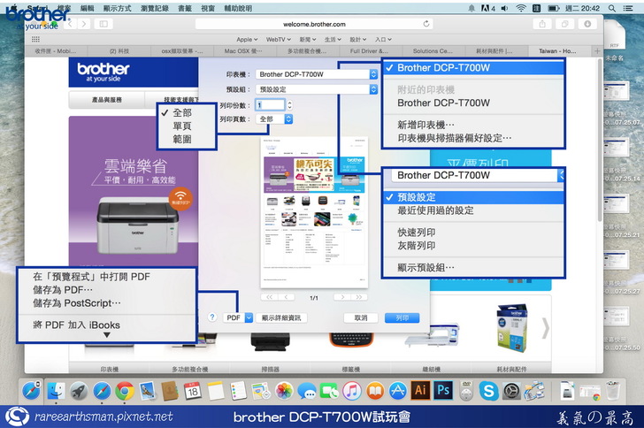Image resolution: width=644 pixels, height=428 pixels.
Task: Click the print preview page thumbnail
Action: point(314,212)
